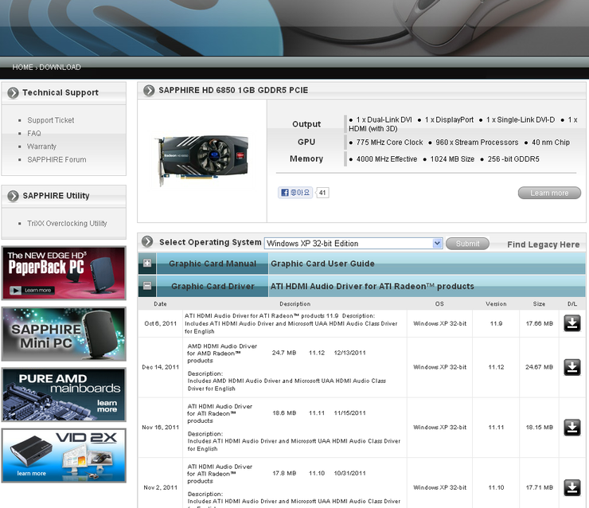This screenshot has height=508, width=589.
Task: Open the Warranty link
Action: coord(41,147)
